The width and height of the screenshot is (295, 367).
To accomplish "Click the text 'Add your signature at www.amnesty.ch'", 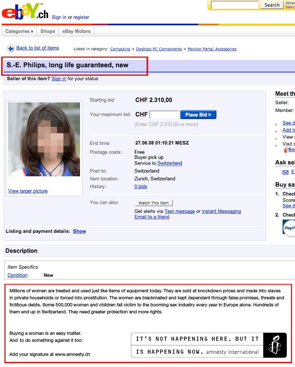I will coord(50,354).
